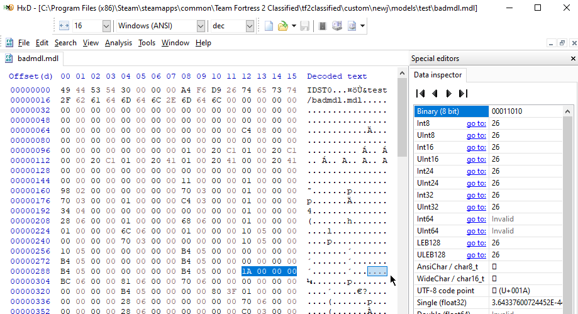Click the AnsiChar / char8_t row label
The width and height of the screenshot is (578, 314).
coord(448,267)
